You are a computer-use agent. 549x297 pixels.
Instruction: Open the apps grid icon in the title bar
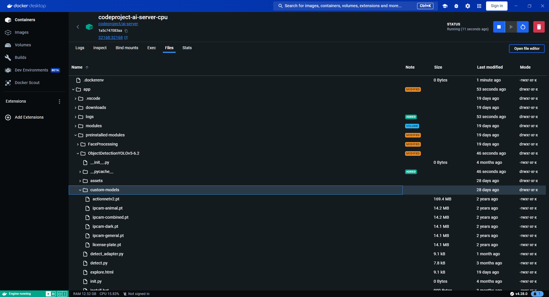click(x=479, y=6)
